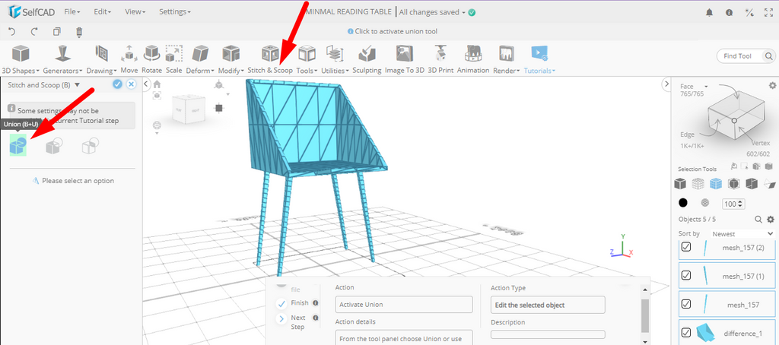
Task: Toggle the mesh_157 (1) checkbox
Action: click(x=685, y=275)
